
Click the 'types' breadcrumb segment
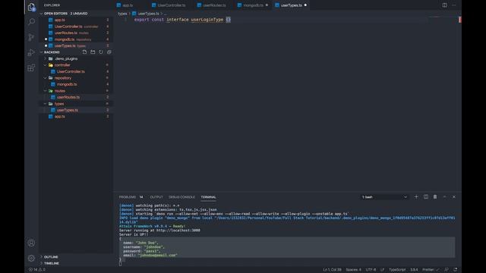(x=122, y=14)
